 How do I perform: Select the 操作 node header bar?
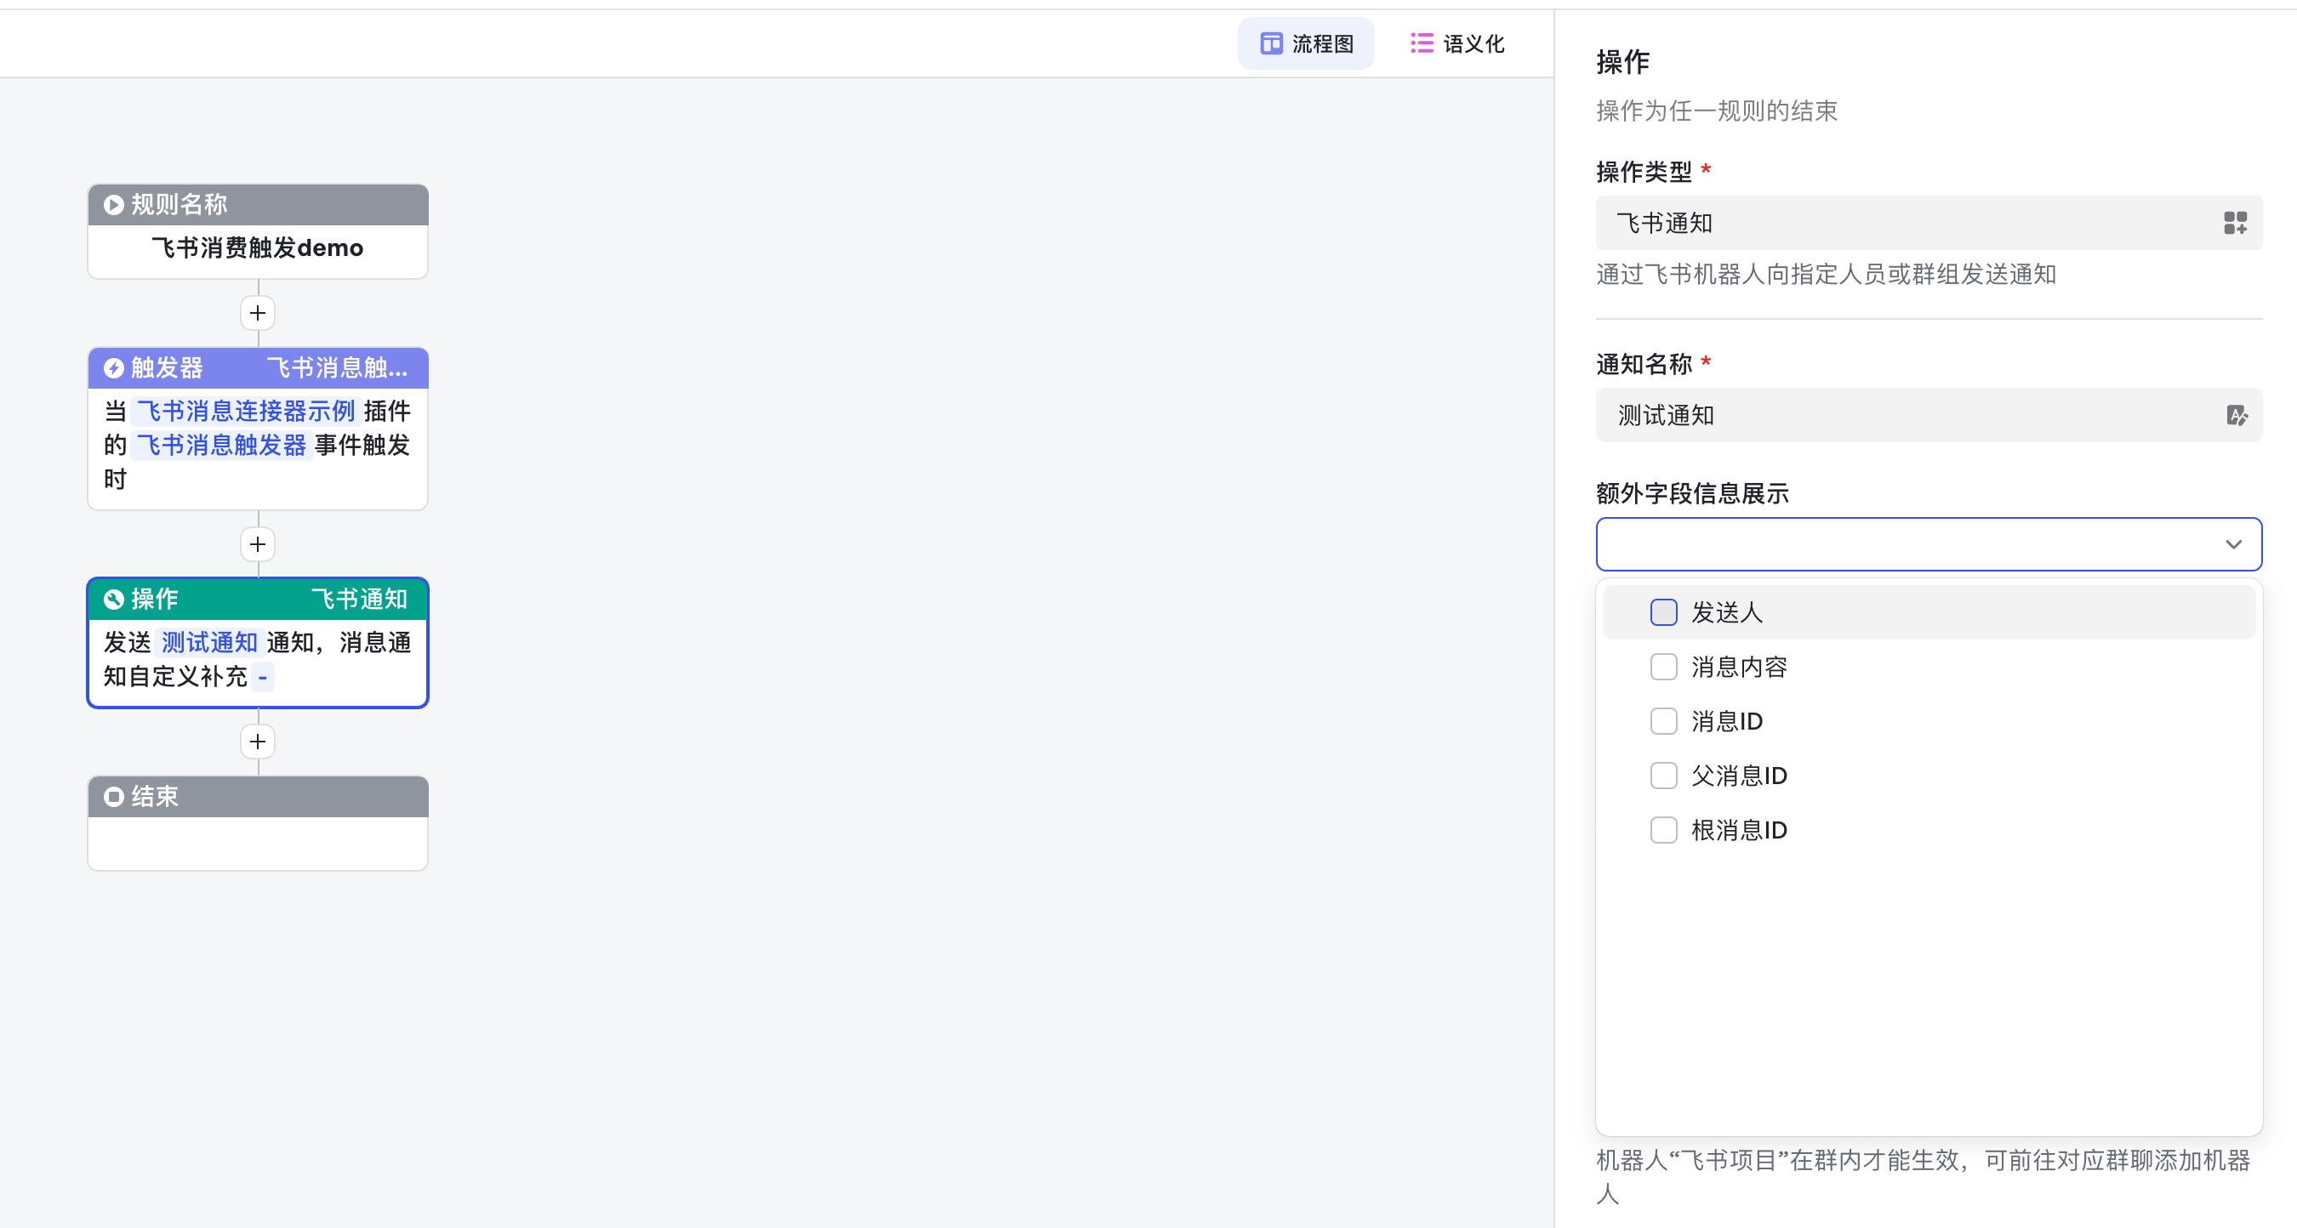258,599
